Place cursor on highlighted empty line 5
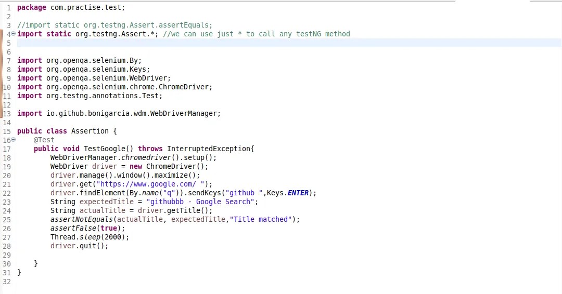The height and width of the screenshot is (294, 562). [x=289, y=43]
